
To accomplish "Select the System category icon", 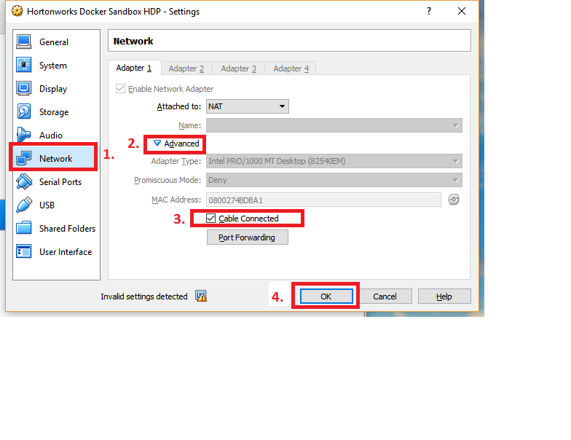I will (23, 66).
